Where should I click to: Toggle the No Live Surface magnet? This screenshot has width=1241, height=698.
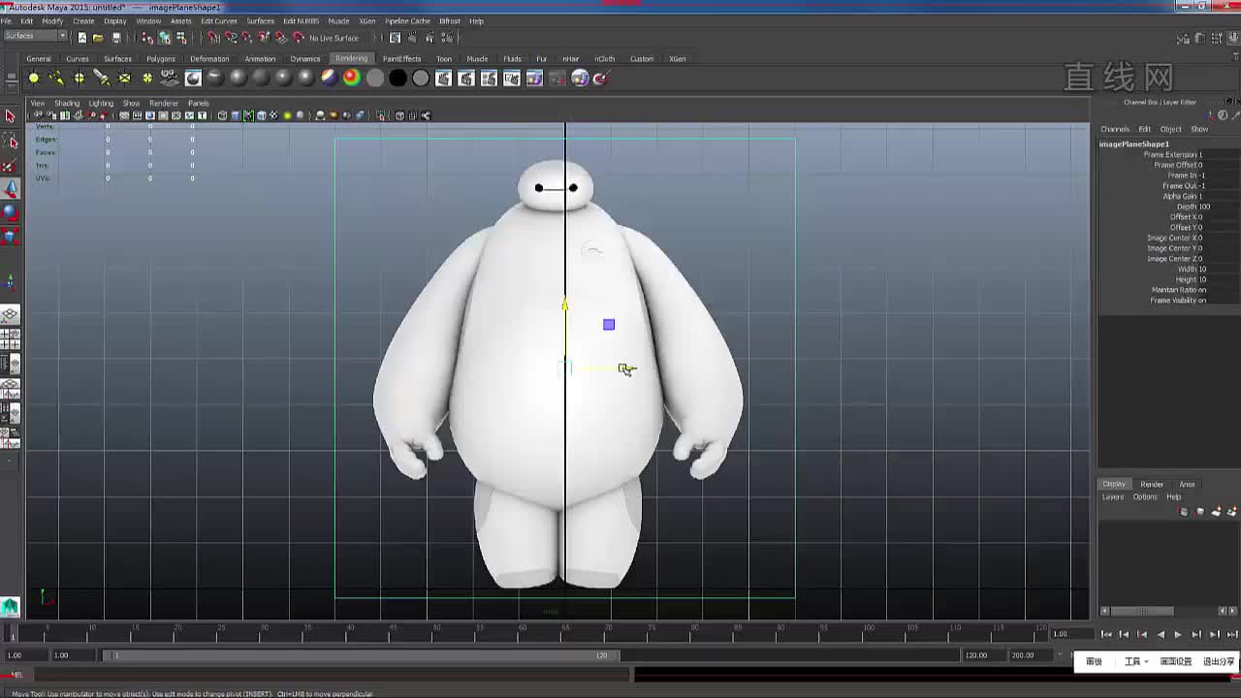(x=298, y=38)
